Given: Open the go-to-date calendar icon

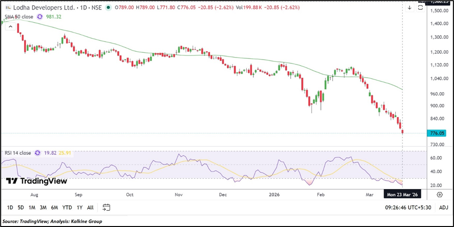Looking at the screenshot, I should 106,207.
